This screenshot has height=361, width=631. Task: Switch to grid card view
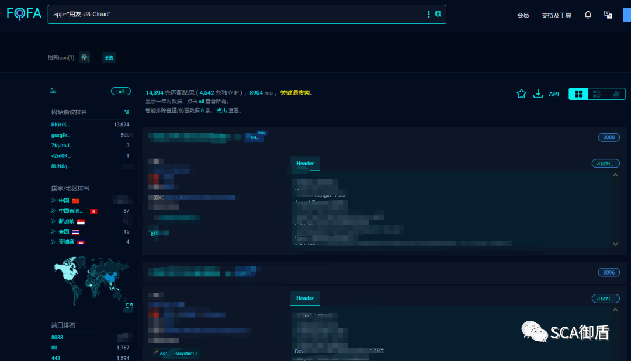(x=578, y=94)
